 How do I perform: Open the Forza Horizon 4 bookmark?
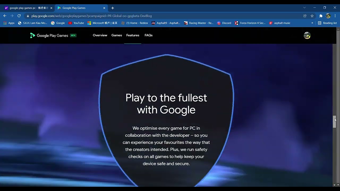tap(250, 23)
